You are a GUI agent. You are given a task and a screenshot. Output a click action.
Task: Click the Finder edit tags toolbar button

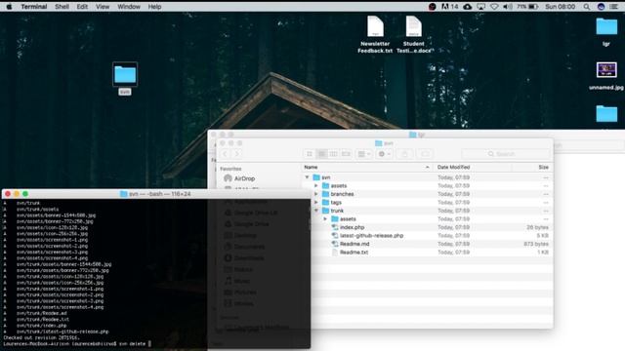click(425, 154)
